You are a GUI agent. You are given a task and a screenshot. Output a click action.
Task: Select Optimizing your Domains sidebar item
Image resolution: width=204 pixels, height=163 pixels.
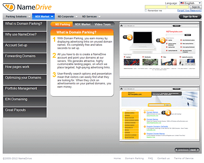tap(25, 80)
